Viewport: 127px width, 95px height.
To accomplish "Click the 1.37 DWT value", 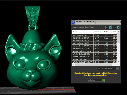I will click(x=106, y=62).
